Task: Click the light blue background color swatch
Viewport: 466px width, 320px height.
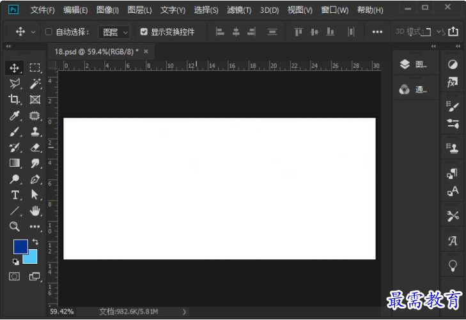Action: (x=32, y=257)
